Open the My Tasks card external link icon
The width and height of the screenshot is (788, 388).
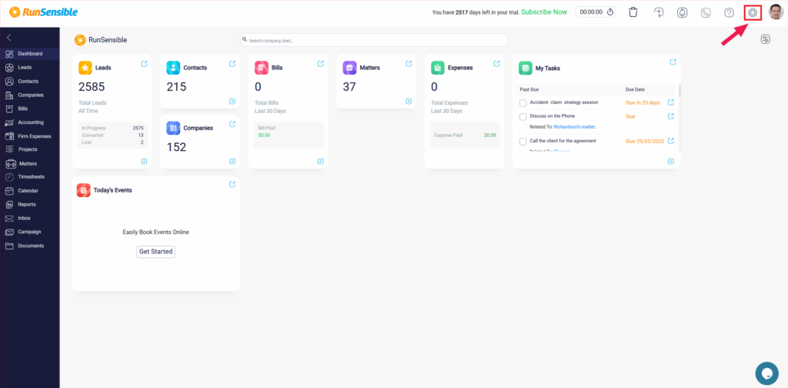[673, 62]
